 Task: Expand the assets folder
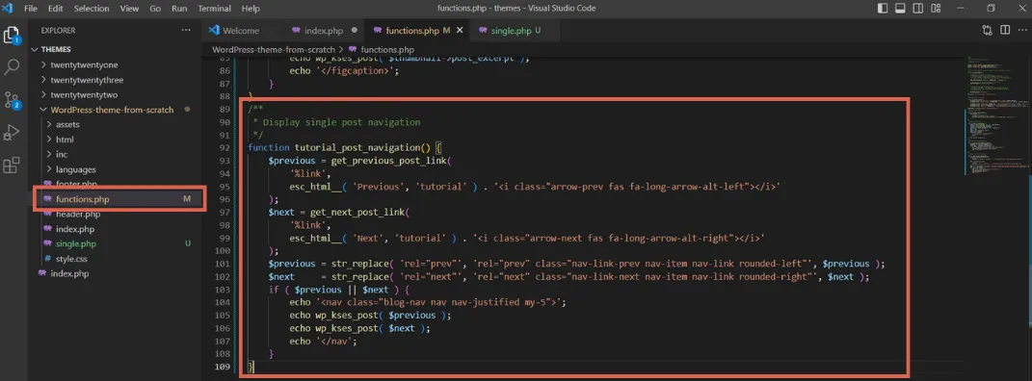click(67, 124)
